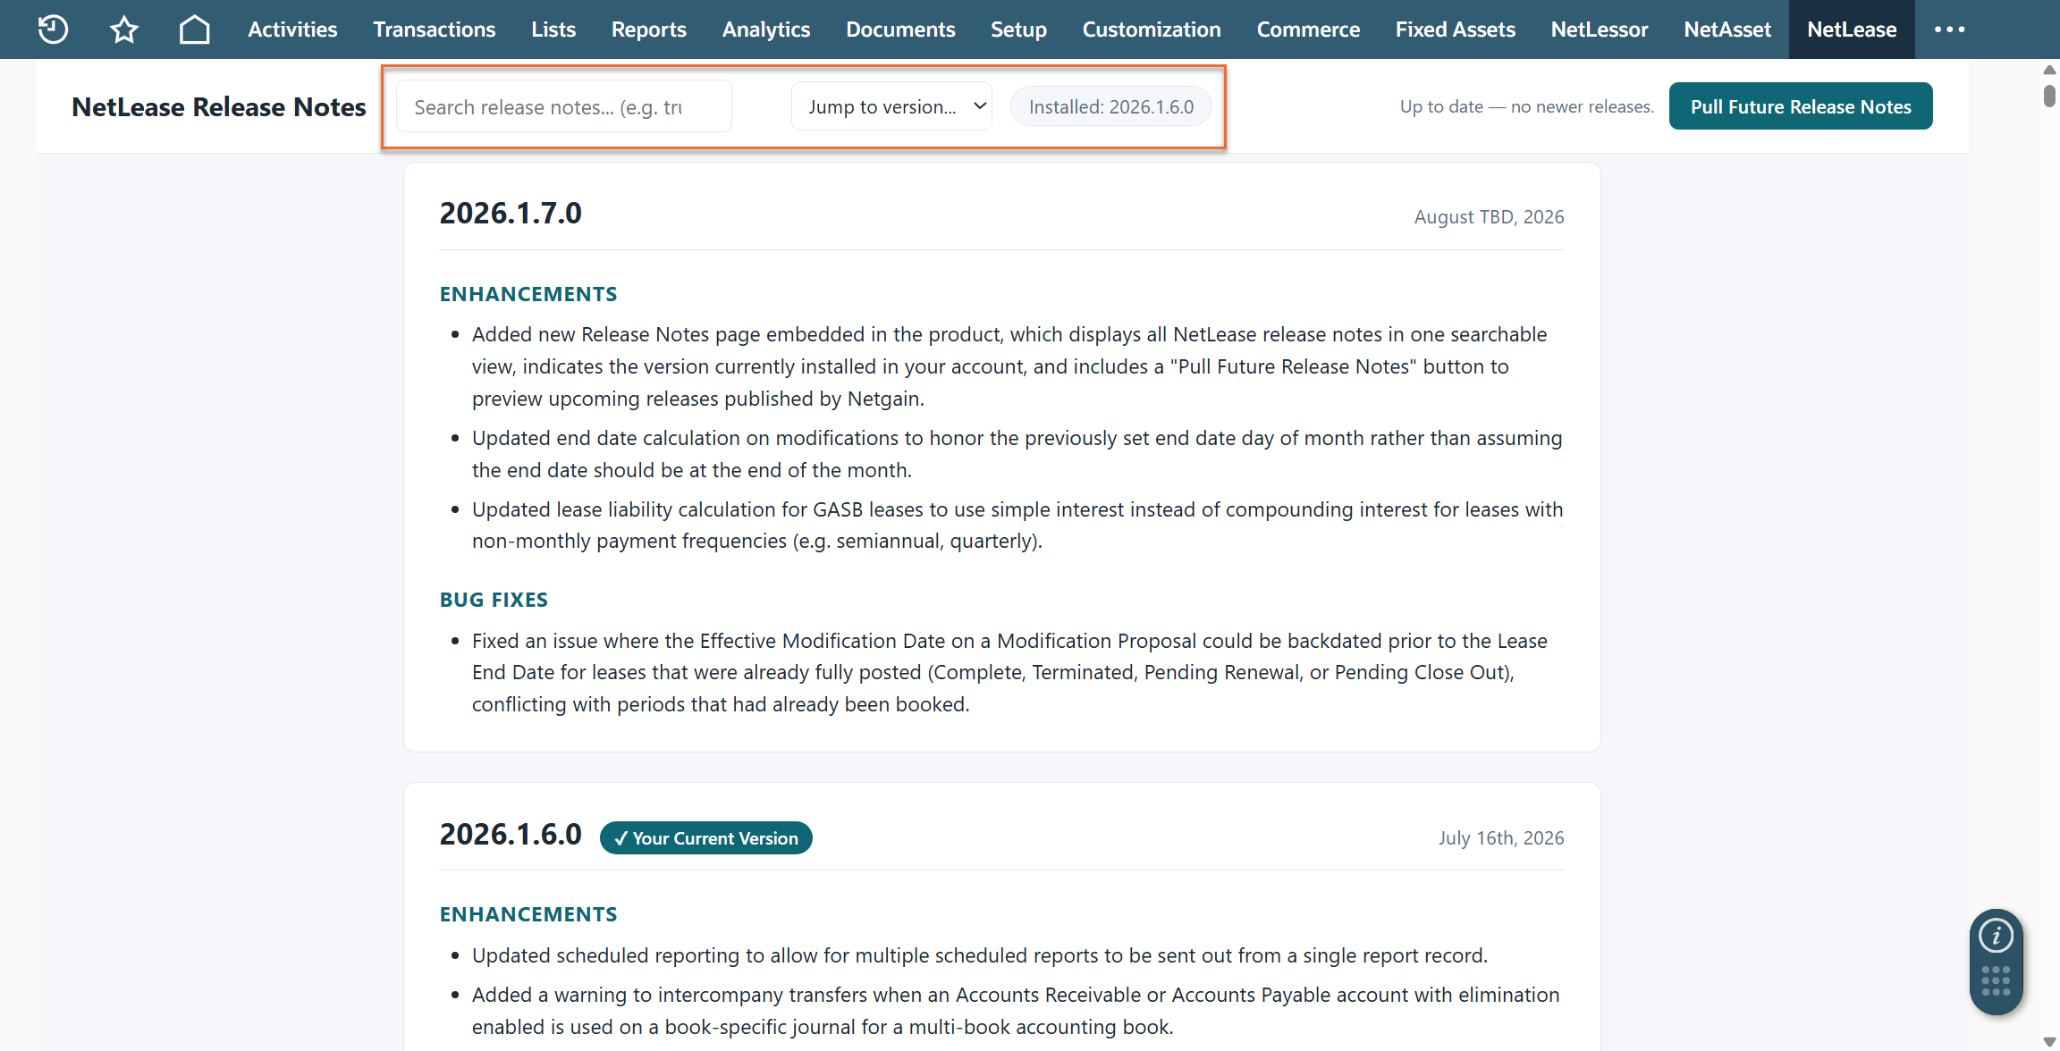Click the note starting 'Updated scheduled reporting'
The height and width of the screenshot is (1051, 2060).
(x=980, y=955)
